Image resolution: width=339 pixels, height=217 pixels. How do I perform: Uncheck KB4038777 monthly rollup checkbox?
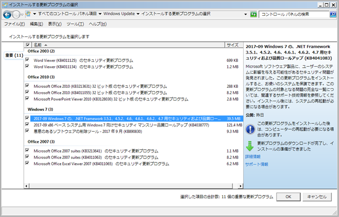[27, 124]
